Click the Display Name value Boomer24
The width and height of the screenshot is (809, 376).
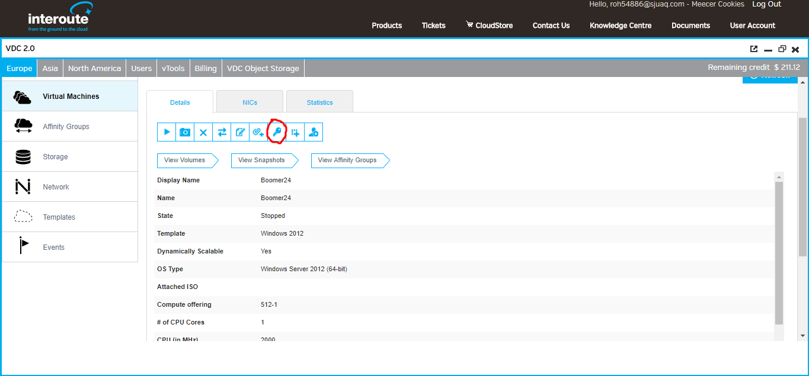tap(276, 180)
